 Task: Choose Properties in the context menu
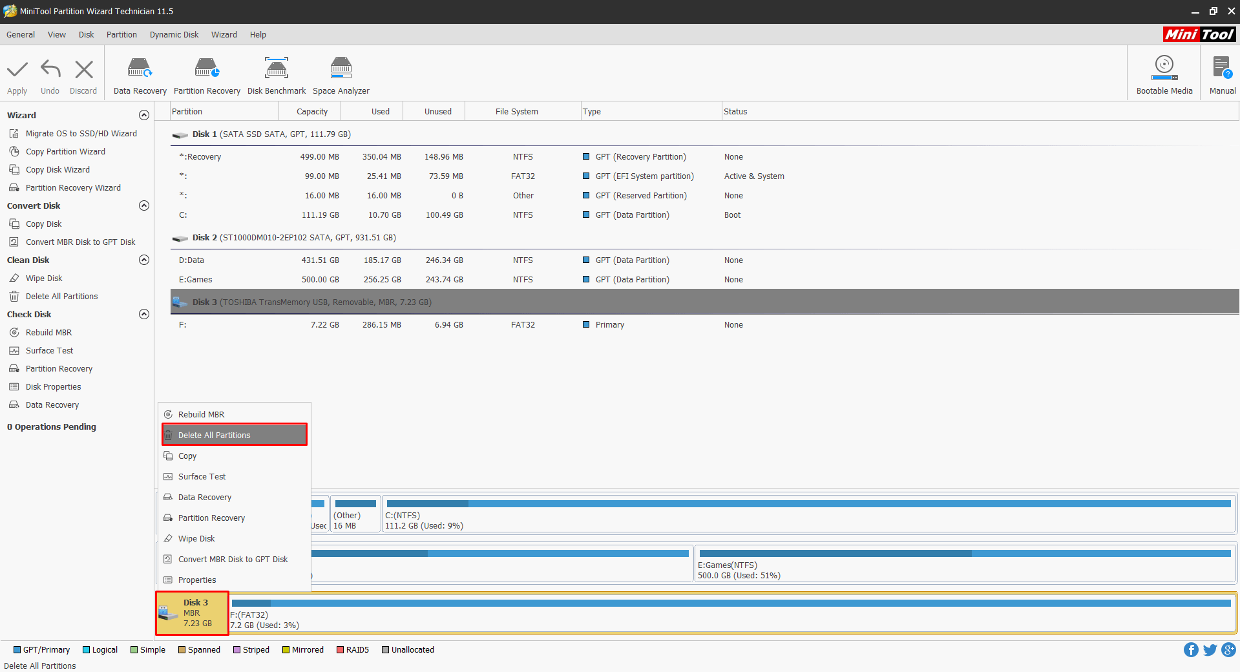[x=235, y=580]
